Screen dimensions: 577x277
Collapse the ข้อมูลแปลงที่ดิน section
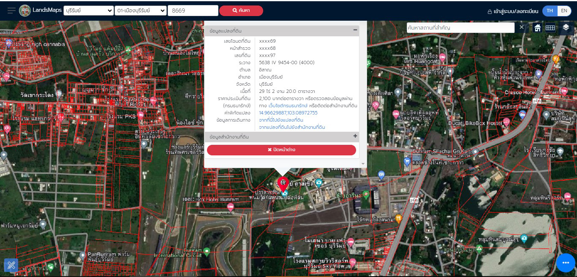click(355, 30)
